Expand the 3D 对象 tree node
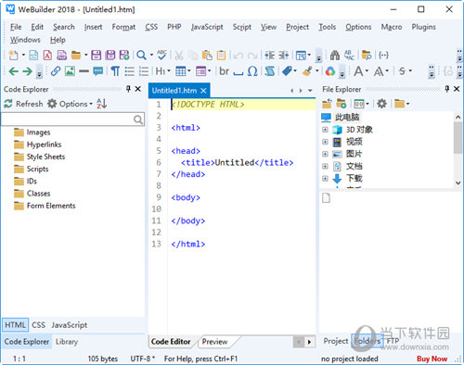This screenshot has width=464, height=365. (x=325, y=130)
